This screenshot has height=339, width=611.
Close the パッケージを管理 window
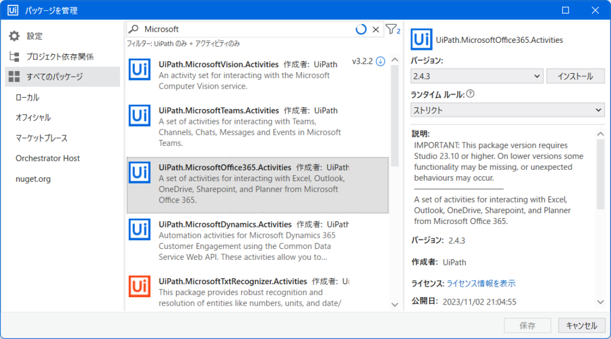tap(595, 10)
